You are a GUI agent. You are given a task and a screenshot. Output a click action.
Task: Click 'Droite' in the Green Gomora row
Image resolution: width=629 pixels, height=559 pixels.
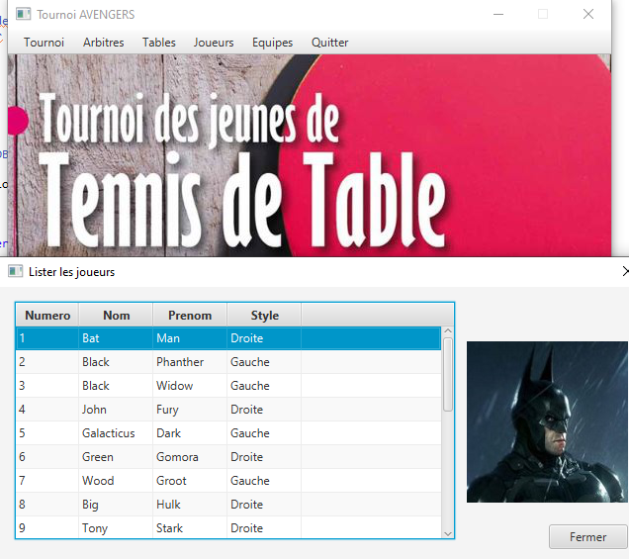pos(264,457)
